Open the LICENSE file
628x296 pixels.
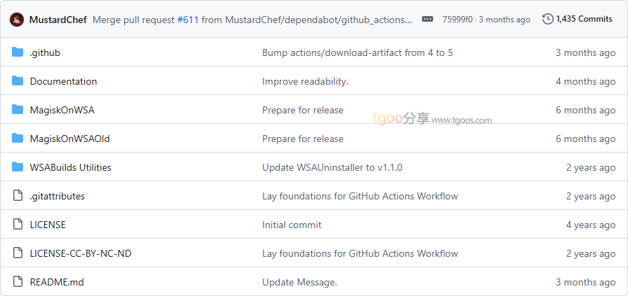tap(48, 225)
